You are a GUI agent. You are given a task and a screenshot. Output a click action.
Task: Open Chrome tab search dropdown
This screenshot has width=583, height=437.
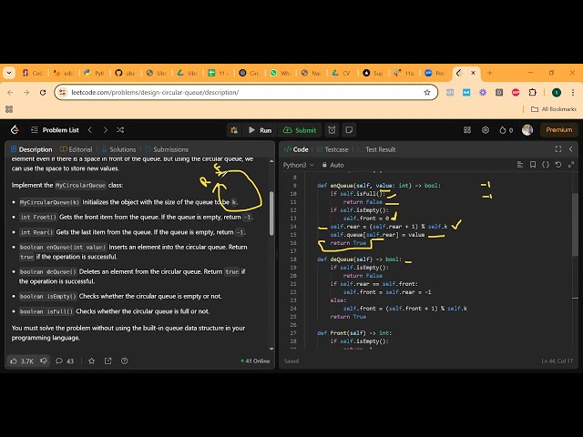[x=9, y=73]
